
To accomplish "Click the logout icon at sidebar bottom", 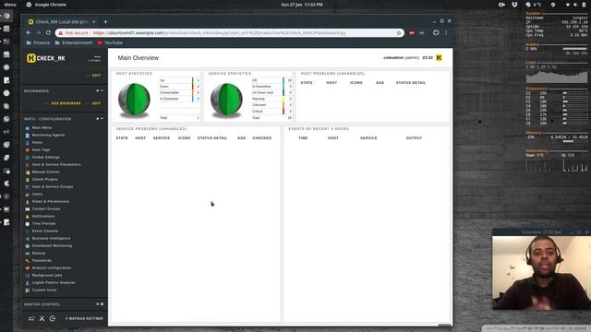I will (53, 318).
